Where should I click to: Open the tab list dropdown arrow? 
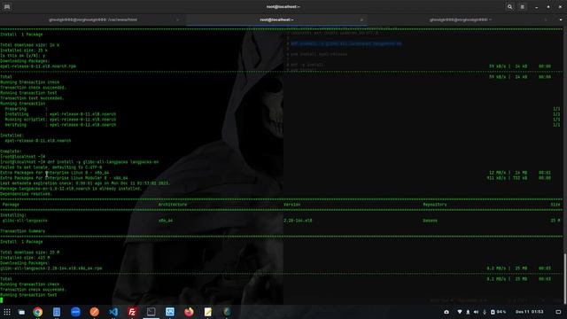click(x=561, y=19)
